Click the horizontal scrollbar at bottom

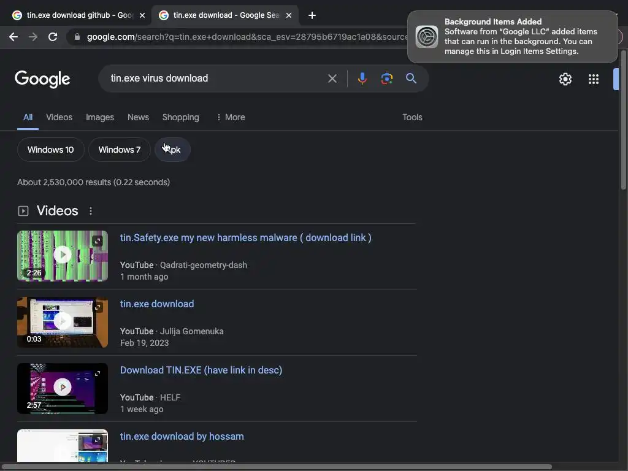[277, 467]
